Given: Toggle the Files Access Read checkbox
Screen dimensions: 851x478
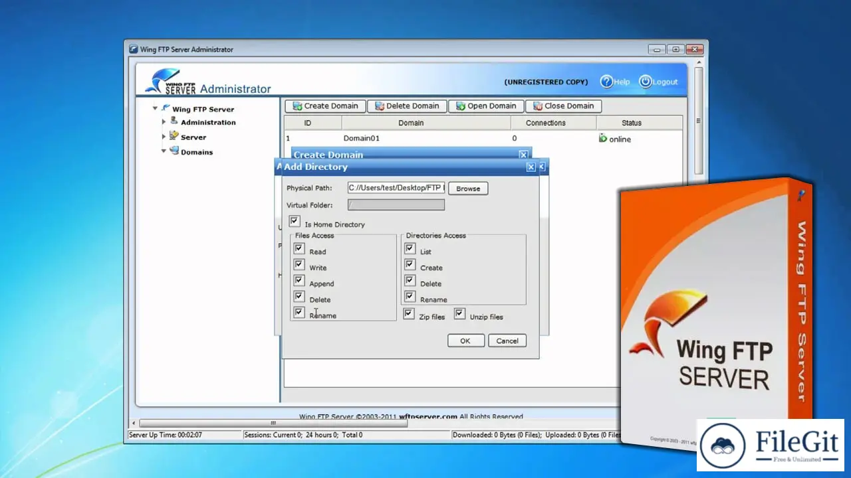Looking at the screenshot, I should (299, 248).
